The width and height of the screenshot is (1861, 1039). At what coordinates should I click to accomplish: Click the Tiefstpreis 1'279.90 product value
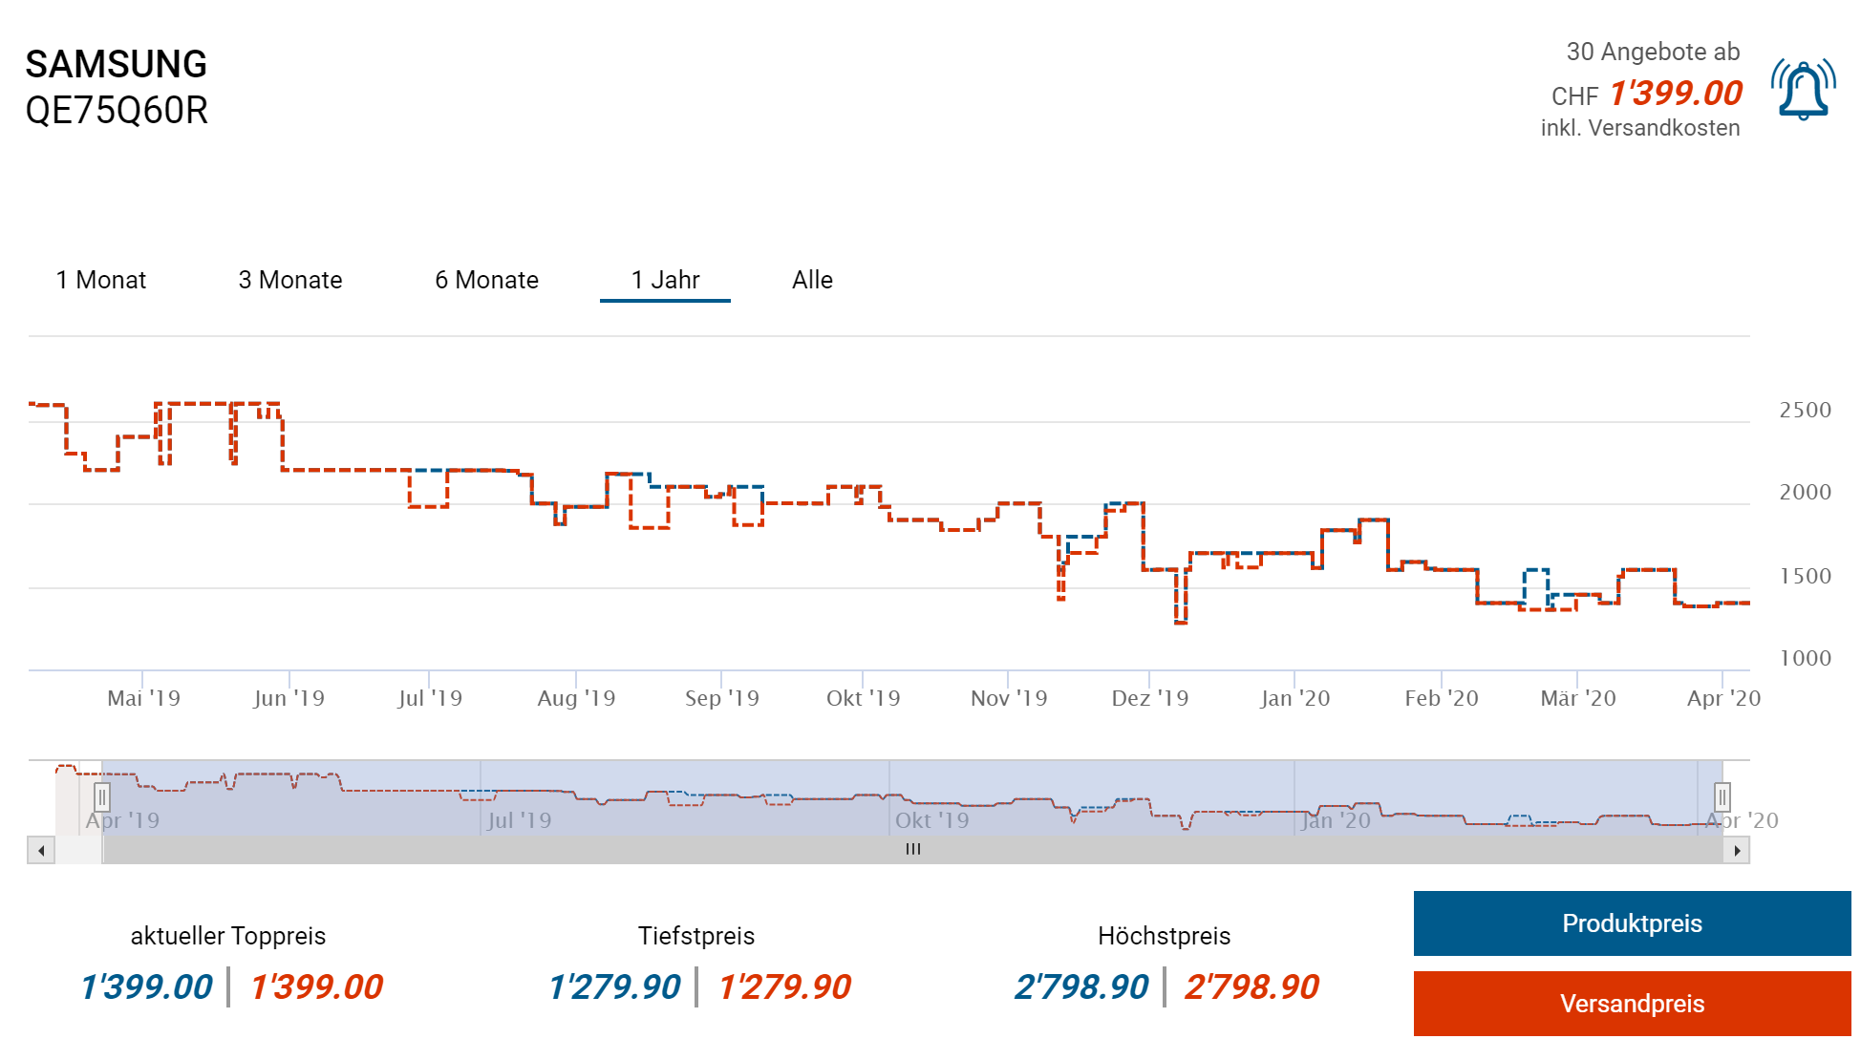(x=614, y=986)
